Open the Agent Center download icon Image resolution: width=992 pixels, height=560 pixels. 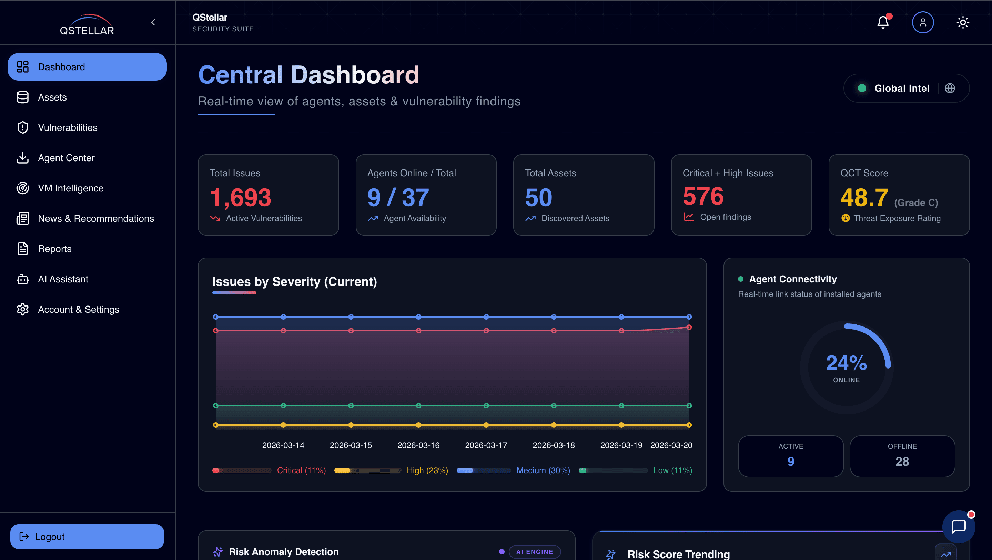23,158
